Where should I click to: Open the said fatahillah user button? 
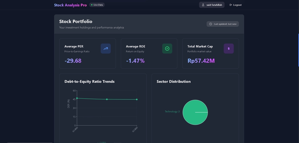[x=212, y=5]
